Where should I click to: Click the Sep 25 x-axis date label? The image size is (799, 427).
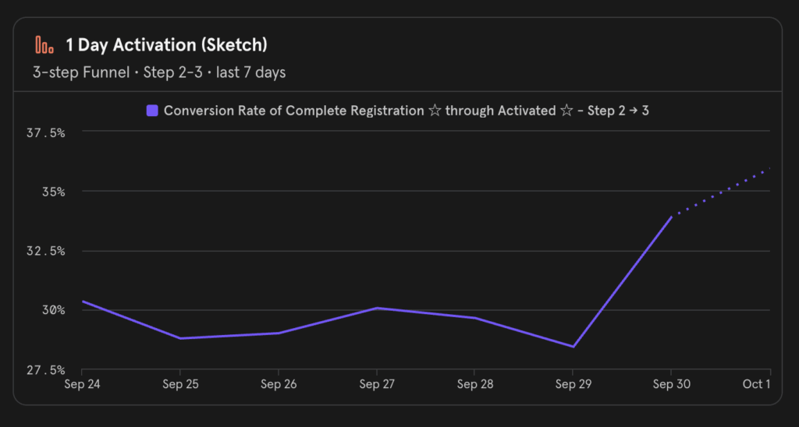179,384
